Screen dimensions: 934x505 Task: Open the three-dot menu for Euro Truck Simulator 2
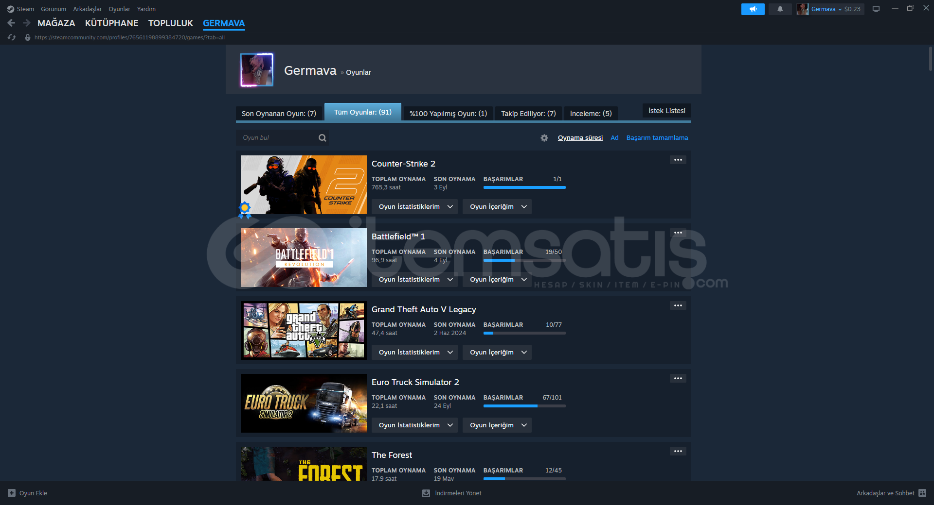pos(678,378)
